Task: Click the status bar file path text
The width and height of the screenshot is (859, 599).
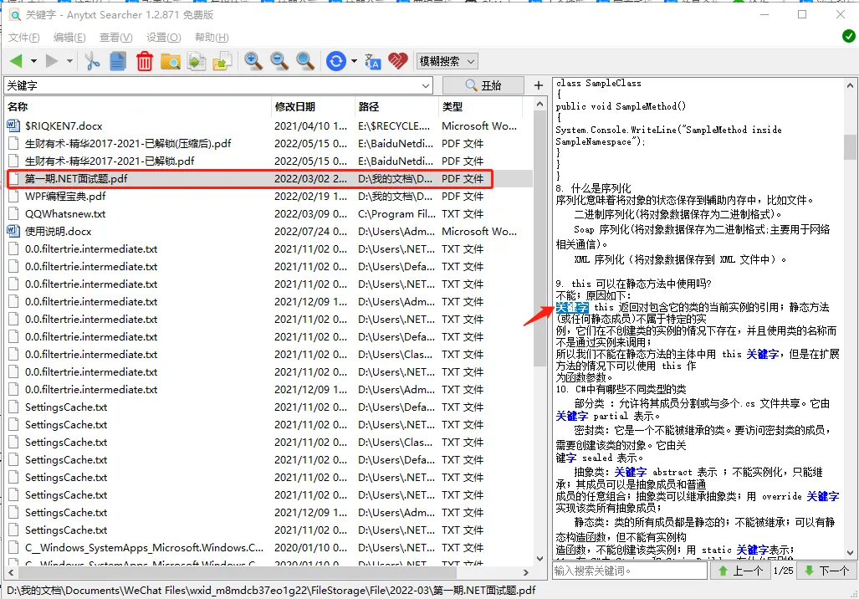Action: coord(271,591)
